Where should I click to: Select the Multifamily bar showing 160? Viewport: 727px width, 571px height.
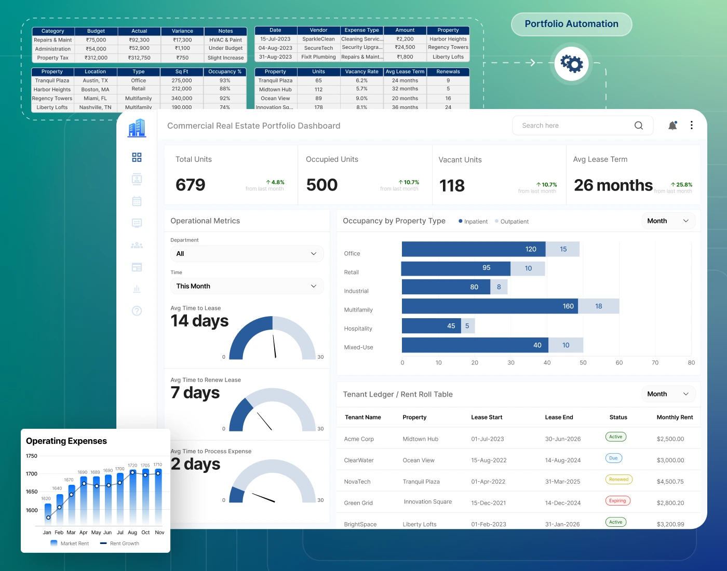click(x=490, y=306)
